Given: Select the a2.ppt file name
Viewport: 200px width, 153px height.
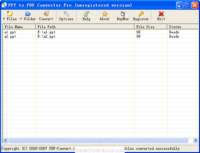Looking at the screenshot, I should click(10, 36).
